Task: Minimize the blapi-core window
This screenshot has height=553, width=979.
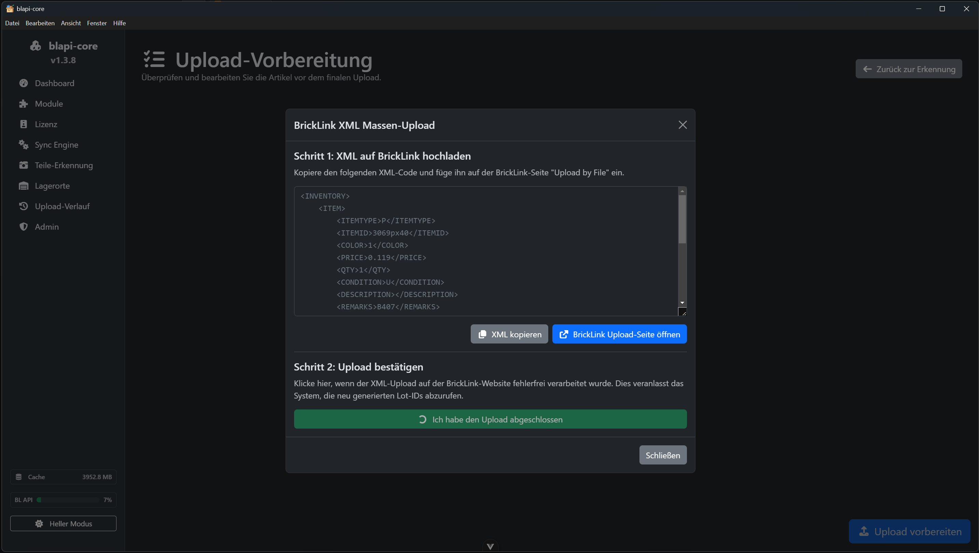Action: tap(919, 8)
